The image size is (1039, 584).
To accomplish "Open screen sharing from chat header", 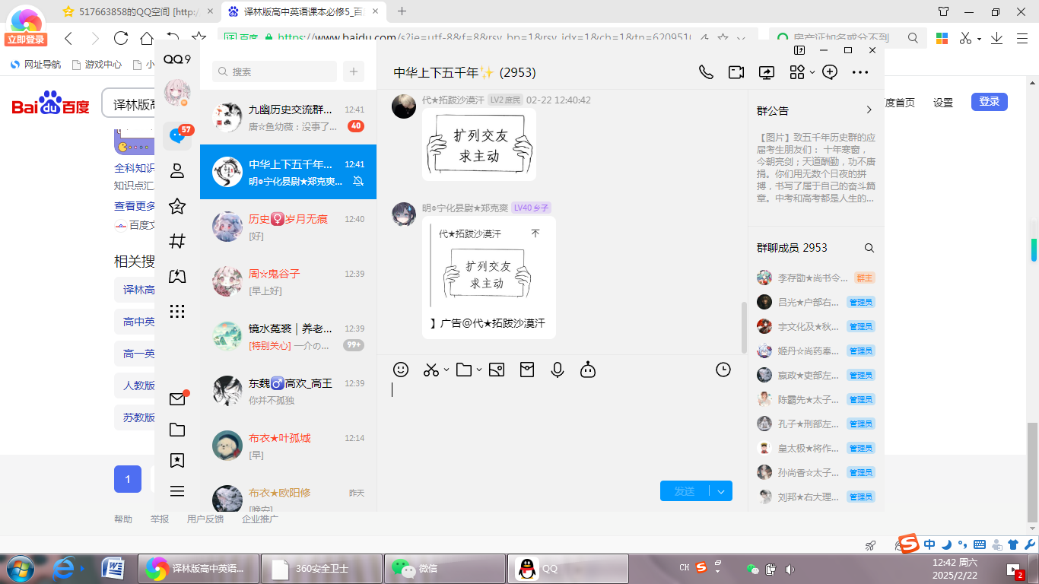I will (767, 72).
